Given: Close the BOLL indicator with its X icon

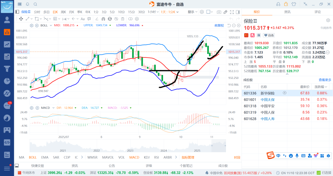Looking at the screenshot, I should (37, 25).
